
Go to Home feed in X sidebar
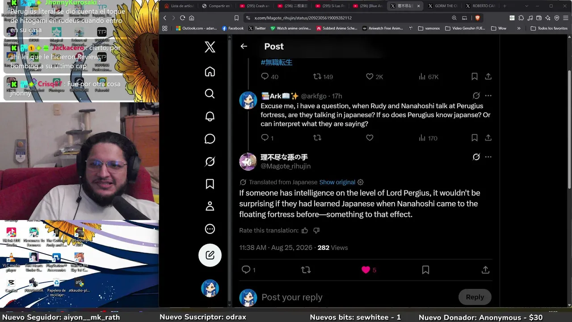pos(210,72)
